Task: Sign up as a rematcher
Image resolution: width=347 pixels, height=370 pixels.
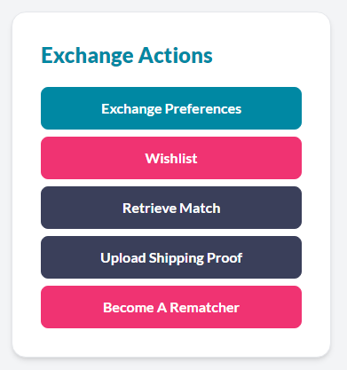Action: [171, 307]
